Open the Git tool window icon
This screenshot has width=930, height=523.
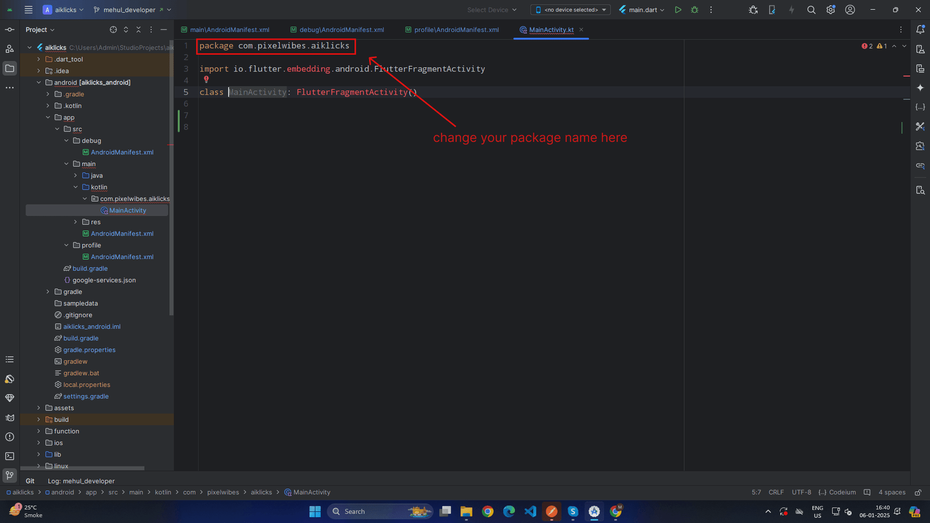(x=10, y=475)
